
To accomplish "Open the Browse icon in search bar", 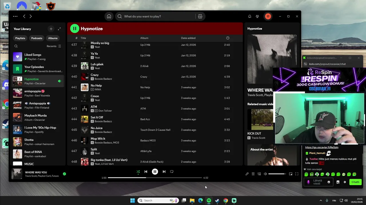I will pyautogui.click(x=200, y=17).
